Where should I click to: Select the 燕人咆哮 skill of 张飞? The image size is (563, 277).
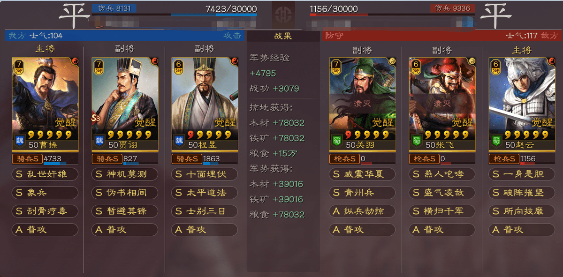[x=442, y=174]
